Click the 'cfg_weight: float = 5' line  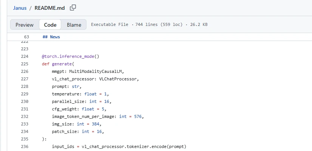click(79, 109)
